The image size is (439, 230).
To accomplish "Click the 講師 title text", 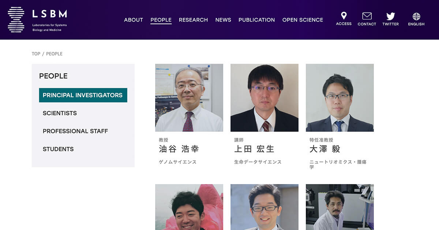I will (x=239, y=140).
